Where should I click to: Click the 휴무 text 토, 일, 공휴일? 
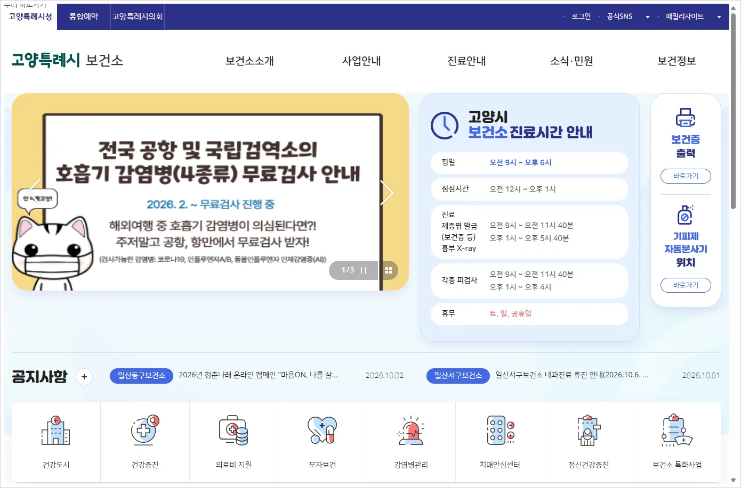point(510,314)
